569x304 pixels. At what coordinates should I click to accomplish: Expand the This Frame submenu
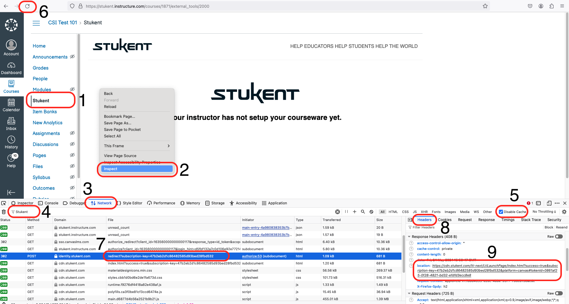tap(137, 146)
